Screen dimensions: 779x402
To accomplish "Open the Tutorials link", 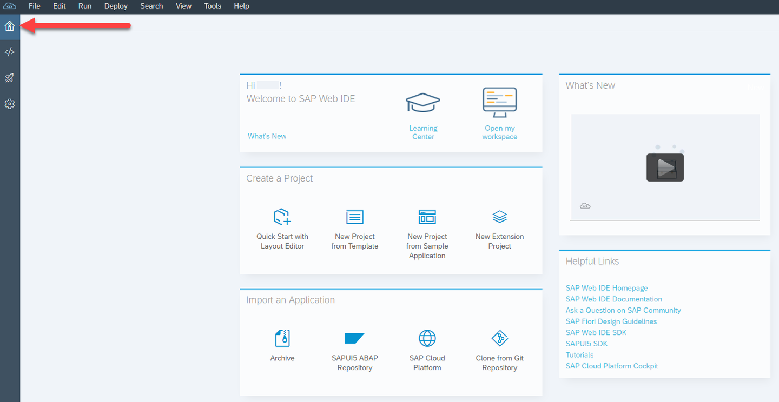I will [579, 355].
